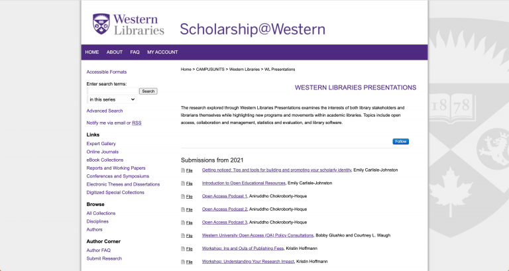
Task: Go to HOME in the navigation bar
Action: click(92, 52)
